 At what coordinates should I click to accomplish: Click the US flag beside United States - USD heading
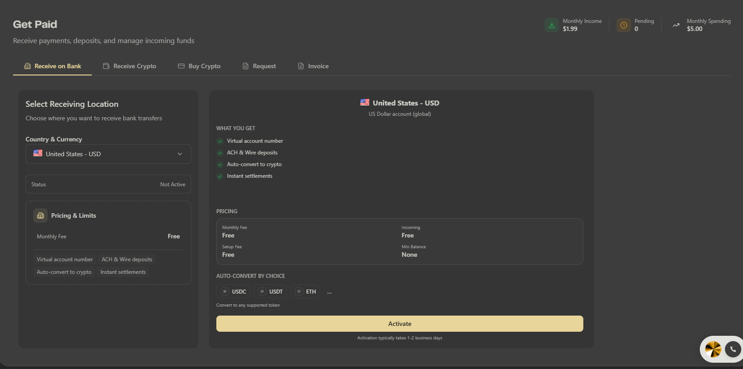[x=365, y=103]
